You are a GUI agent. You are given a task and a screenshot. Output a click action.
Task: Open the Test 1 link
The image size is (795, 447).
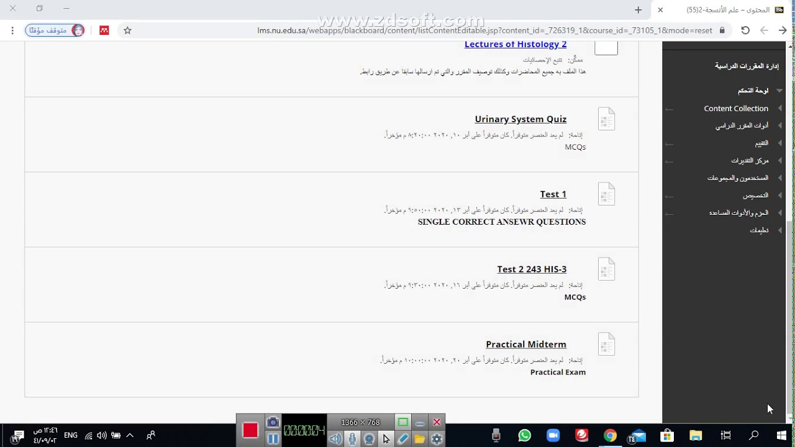pyautogui.click(x=553, y=194)
